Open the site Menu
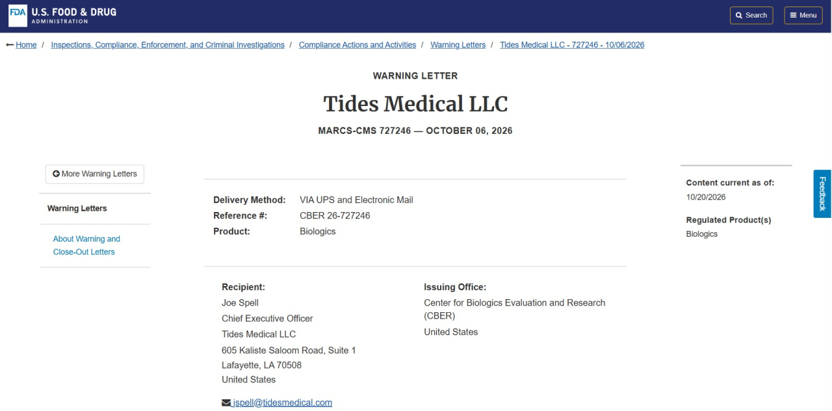 tap(803, 16)
